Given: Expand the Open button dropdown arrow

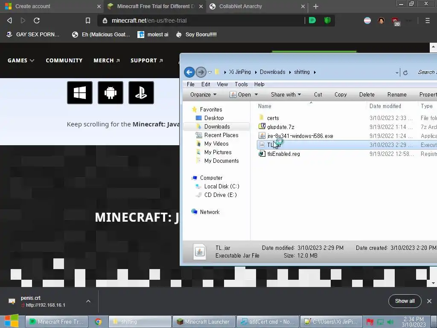Looking at the screenshot, I should 256,94.
